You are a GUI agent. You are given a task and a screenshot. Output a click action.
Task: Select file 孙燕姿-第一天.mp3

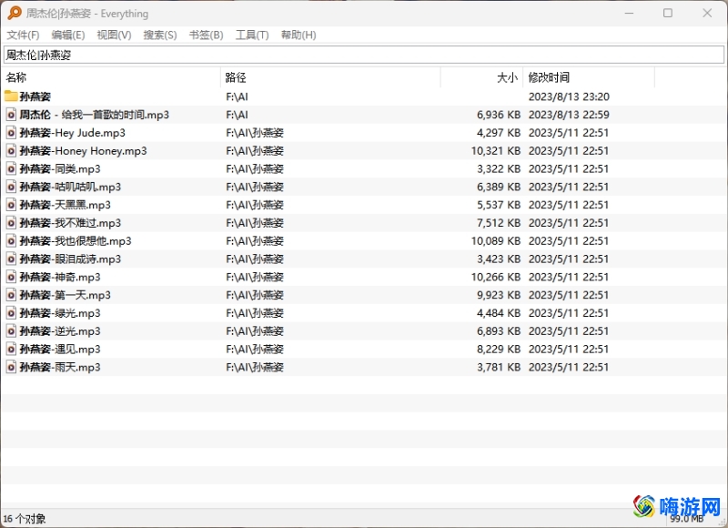tap(65, 295)
